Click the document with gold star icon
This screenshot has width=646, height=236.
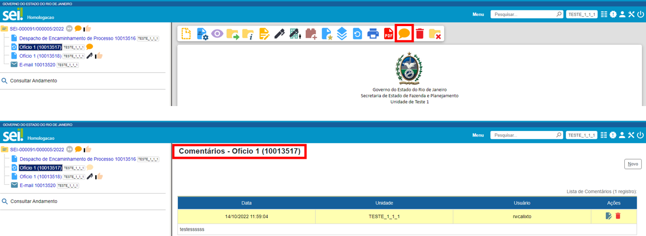(327, 34)
